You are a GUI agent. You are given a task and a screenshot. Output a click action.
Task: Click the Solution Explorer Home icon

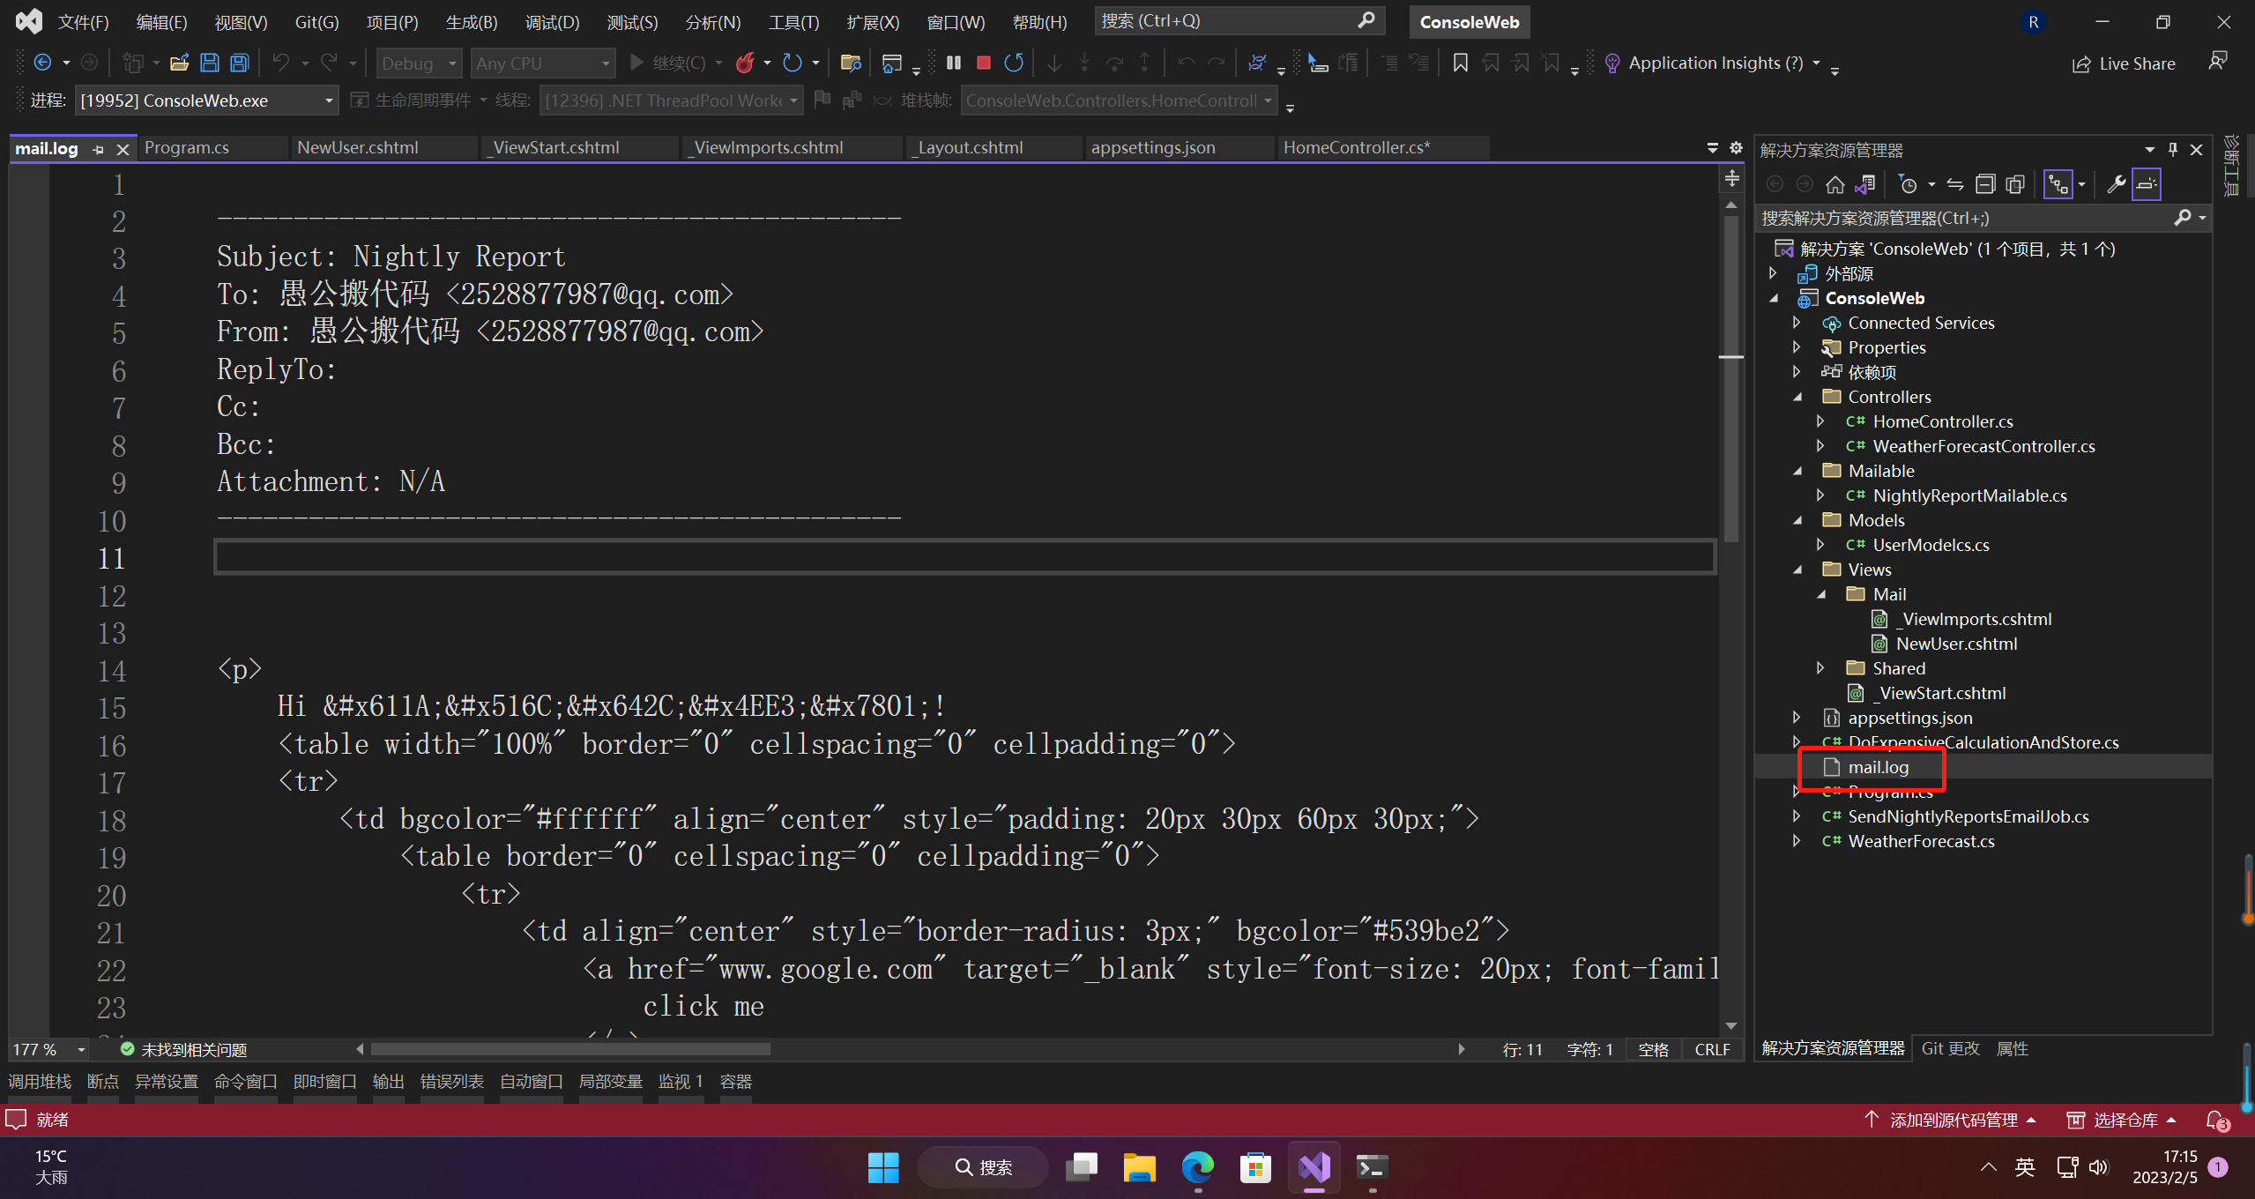(1835, 184)
